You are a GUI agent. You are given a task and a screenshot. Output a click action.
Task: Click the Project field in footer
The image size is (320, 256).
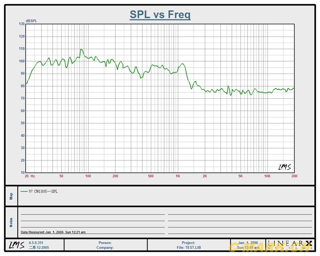188,243
